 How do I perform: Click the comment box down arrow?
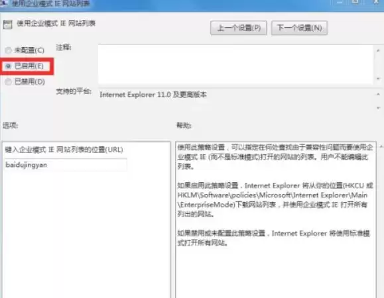[x=379, y=79]
